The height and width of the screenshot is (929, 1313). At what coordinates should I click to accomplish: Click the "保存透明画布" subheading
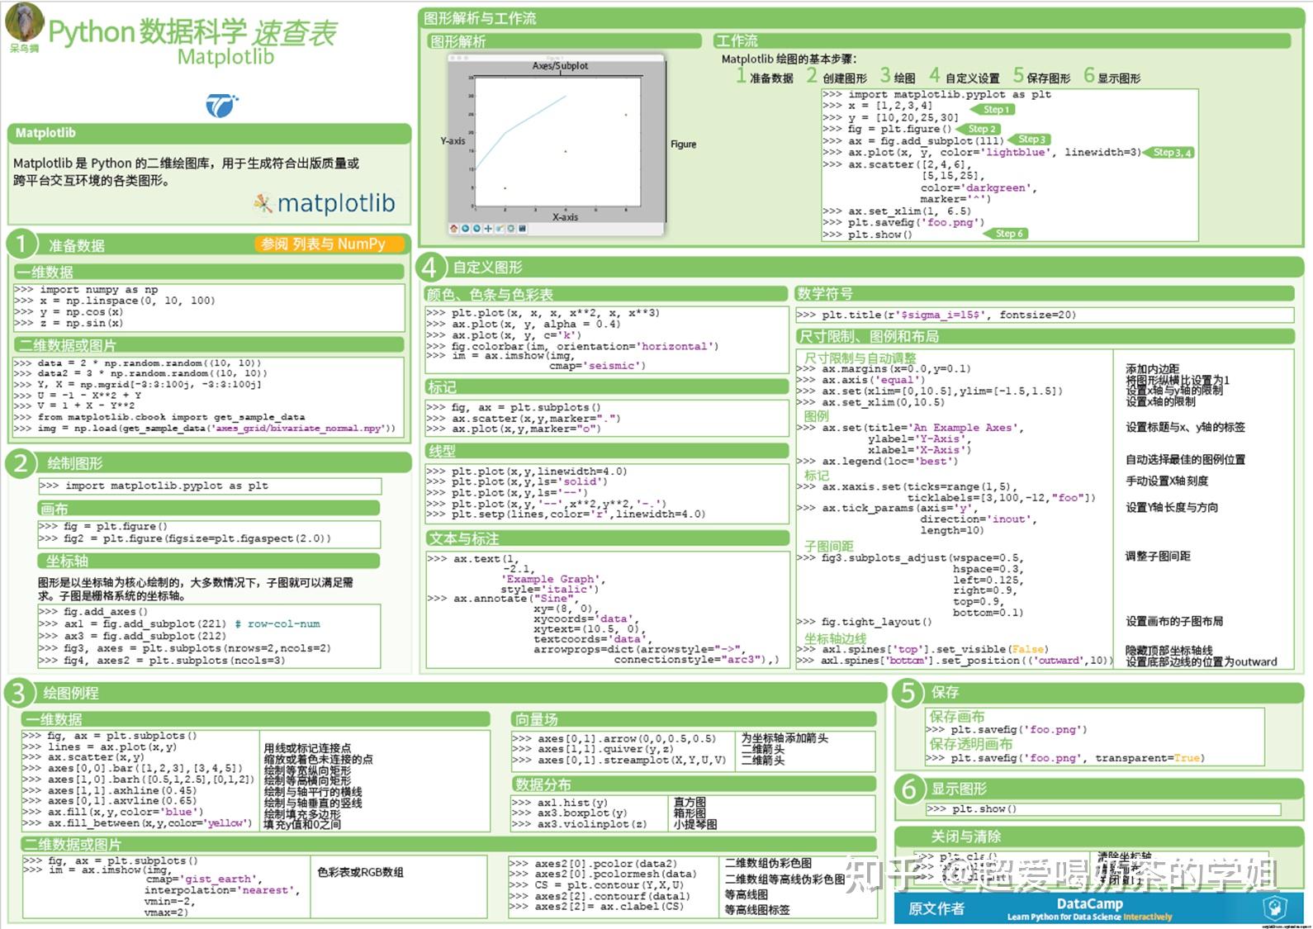click(x=971, y=744)
